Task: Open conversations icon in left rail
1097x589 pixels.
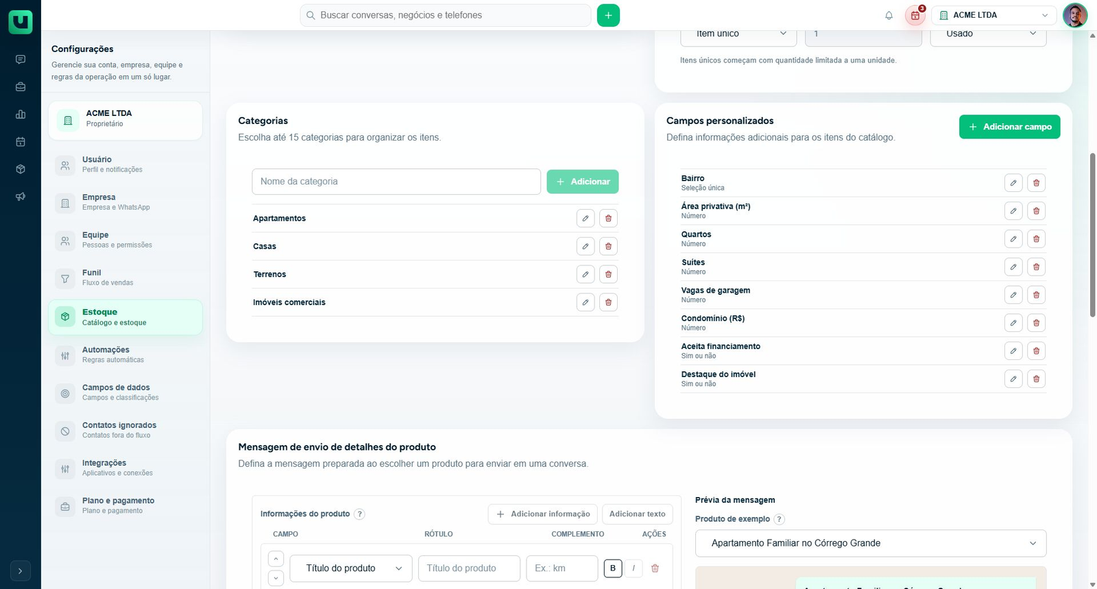Action: click(x=21, y=60)
